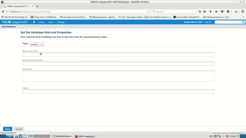Open the Firefox hamburger menu
This screenshot has width=246, height=138.
[x=243, y=11]
